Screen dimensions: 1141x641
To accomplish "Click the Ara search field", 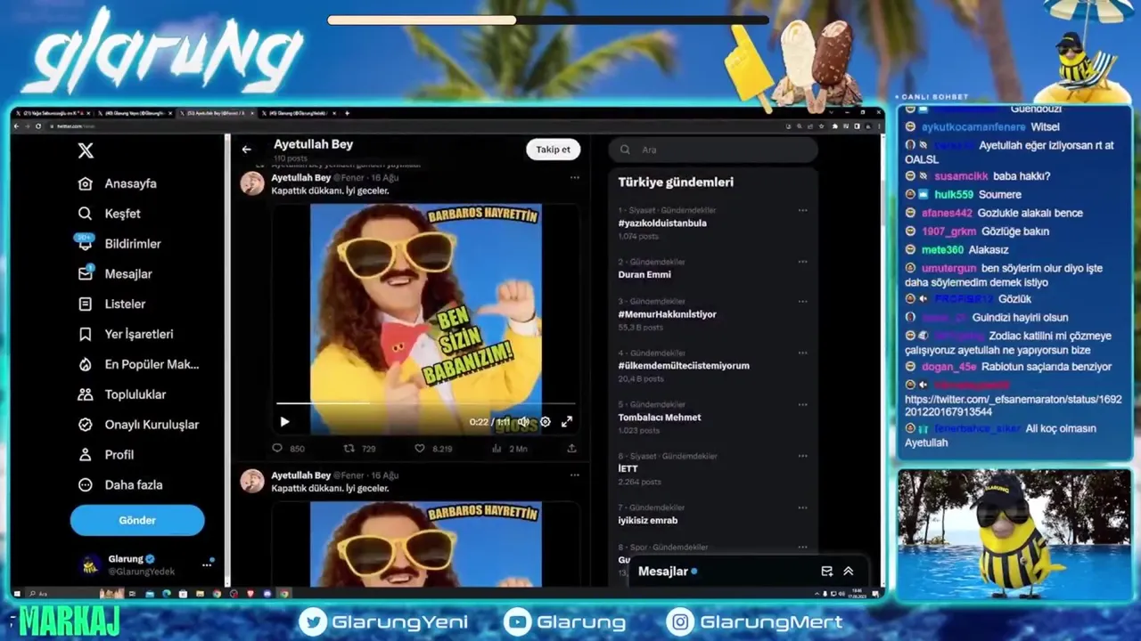I will point(713,150).
